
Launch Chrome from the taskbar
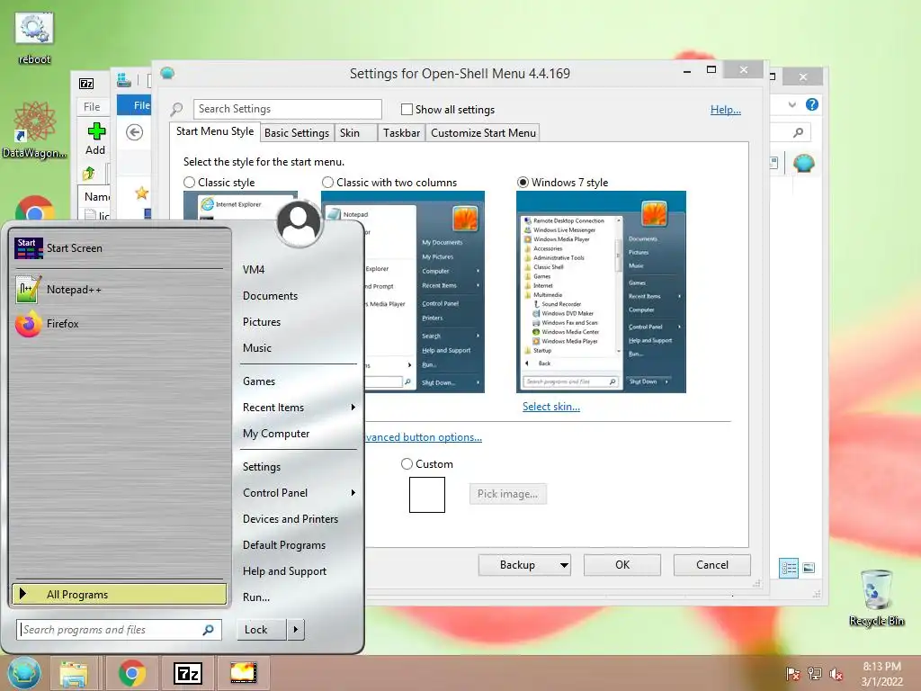click(x=131, y=673)
